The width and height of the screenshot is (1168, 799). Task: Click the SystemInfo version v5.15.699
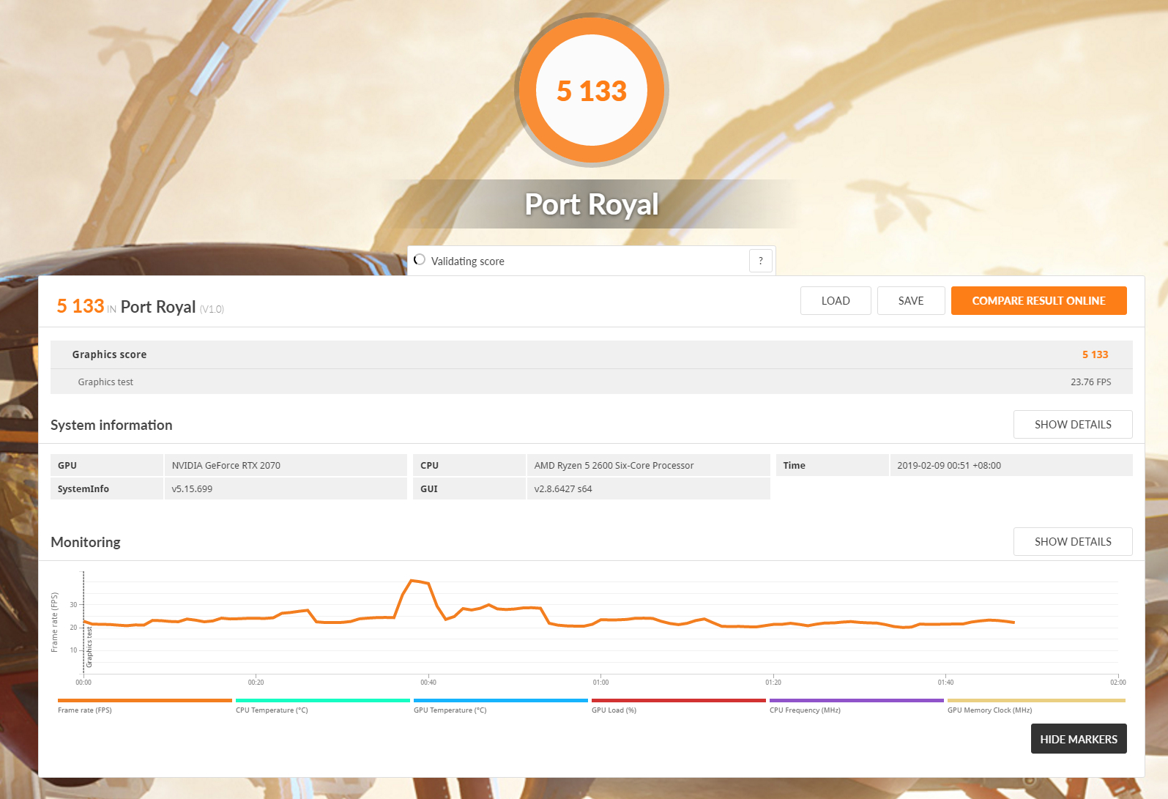click(192, 489)
